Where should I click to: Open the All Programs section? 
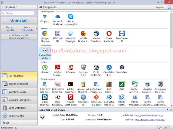pyautogui.click(x=19, y=76)
